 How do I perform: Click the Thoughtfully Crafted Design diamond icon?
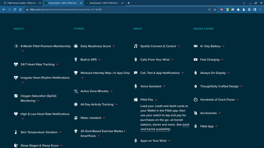(196, 86)
